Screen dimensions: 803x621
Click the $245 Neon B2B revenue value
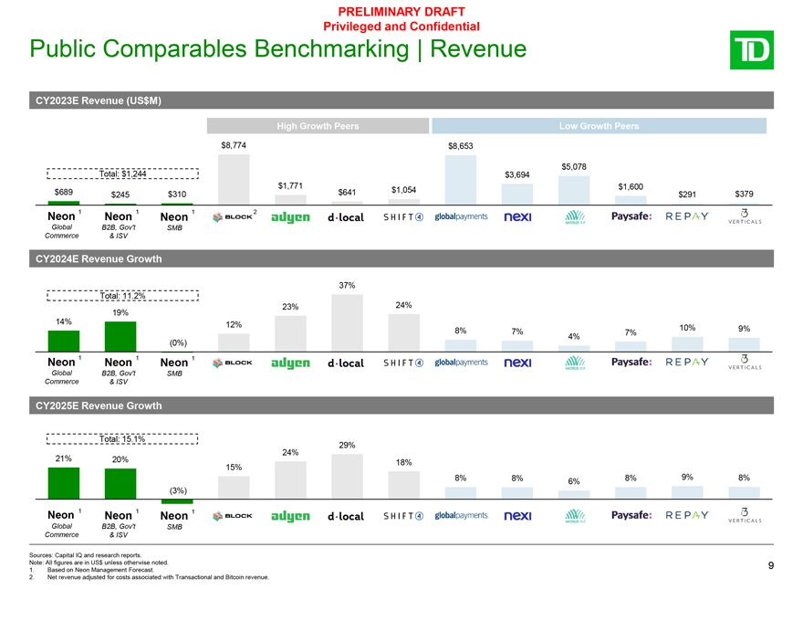tap(120, 195)
